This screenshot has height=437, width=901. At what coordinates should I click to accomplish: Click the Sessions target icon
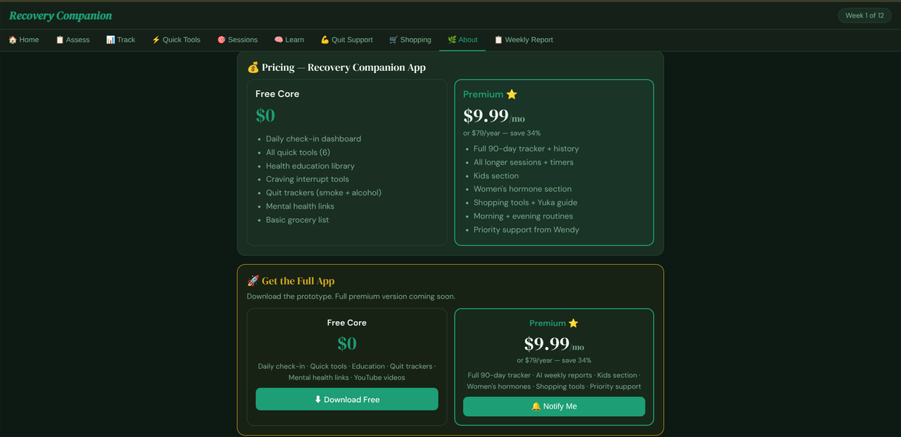coord(221,40)
